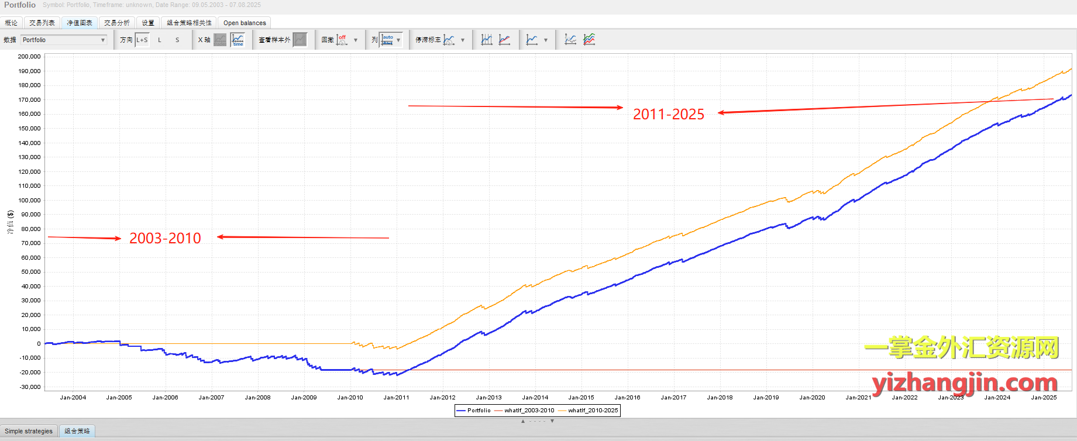The image size is (1077, 441).
Task: Click the bar-style chart icon with vertical lines
Action: pos(487,40)
